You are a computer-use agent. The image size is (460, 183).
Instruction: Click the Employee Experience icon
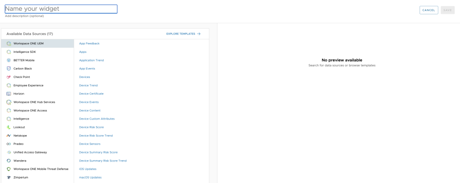(x=9, y=85)
